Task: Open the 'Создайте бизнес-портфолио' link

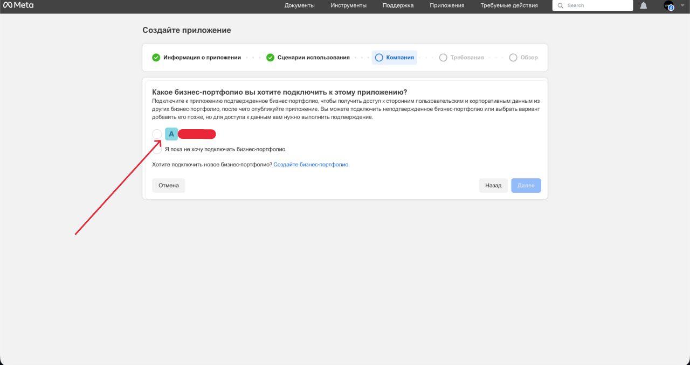Action: pos(311,165)
